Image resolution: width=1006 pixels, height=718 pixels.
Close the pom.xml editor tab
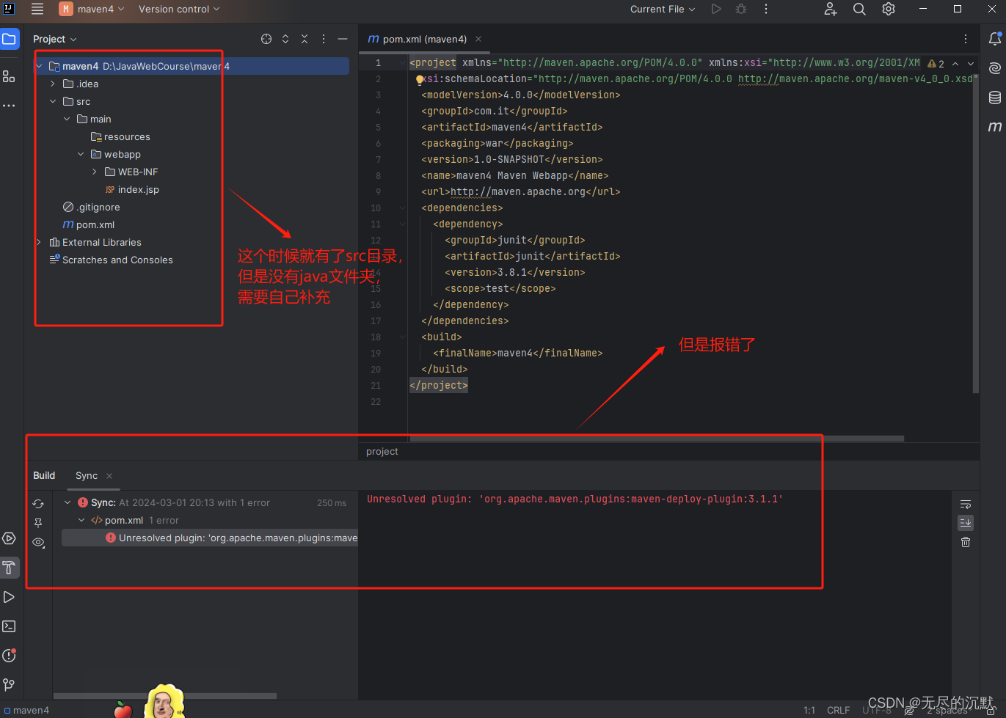[x=478, y=39]
